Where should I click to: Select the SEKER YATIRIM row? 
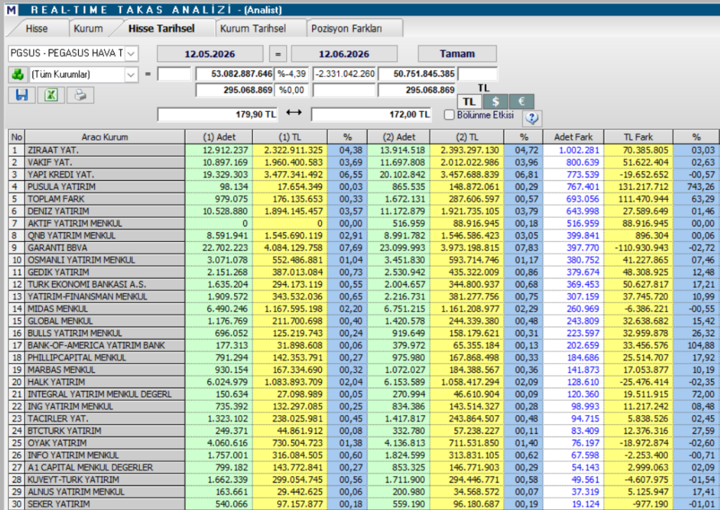click(364, 504)
